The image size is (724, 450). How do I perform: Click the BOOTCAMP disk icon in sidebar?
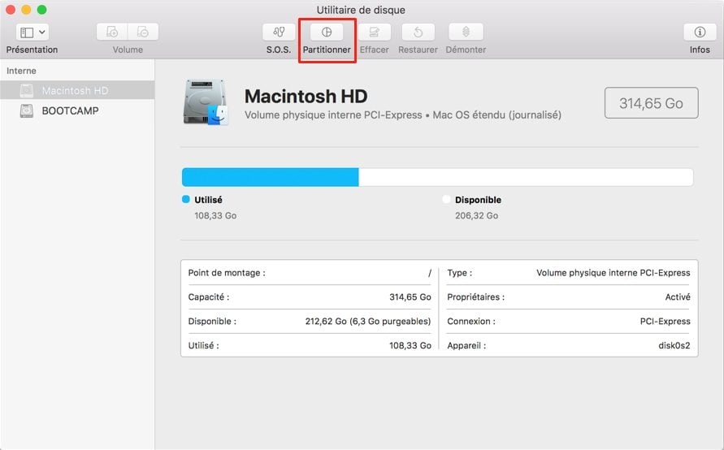[x=26, y=110]
